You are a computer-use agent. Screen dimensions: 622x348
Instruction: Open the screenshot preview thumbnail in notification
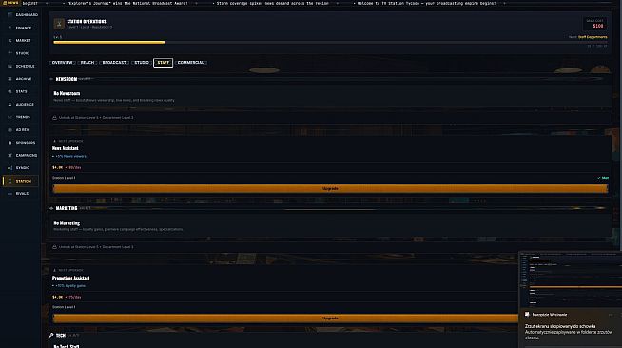click(x=571, y=280)
